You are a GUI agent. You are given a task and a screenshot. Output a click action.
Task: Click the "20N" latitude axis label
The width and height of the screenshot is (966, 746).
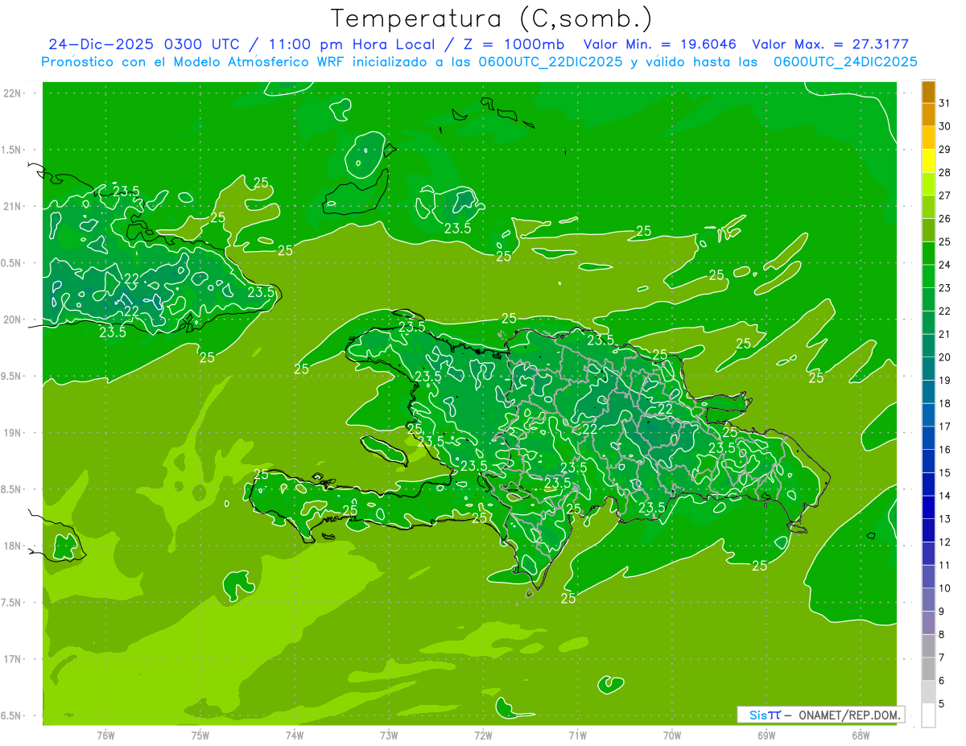13,319
